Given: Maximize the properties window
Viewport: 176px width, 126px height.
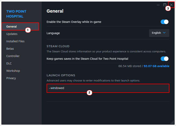Looking at the screenshot, I should [x=165, y=5].
